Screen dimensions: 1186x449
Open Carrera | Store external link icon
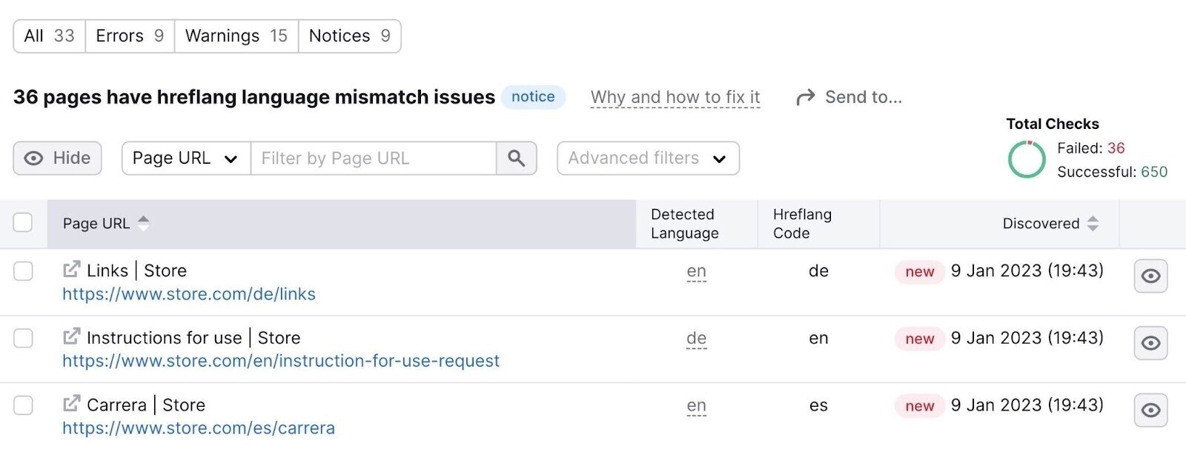71,404
